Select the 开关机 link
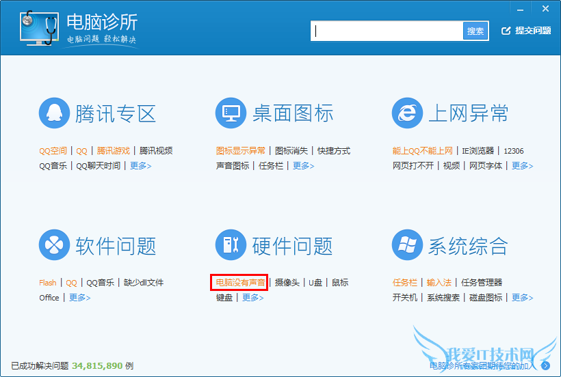Viewport: 561px width, 377px height. (404, 297)
